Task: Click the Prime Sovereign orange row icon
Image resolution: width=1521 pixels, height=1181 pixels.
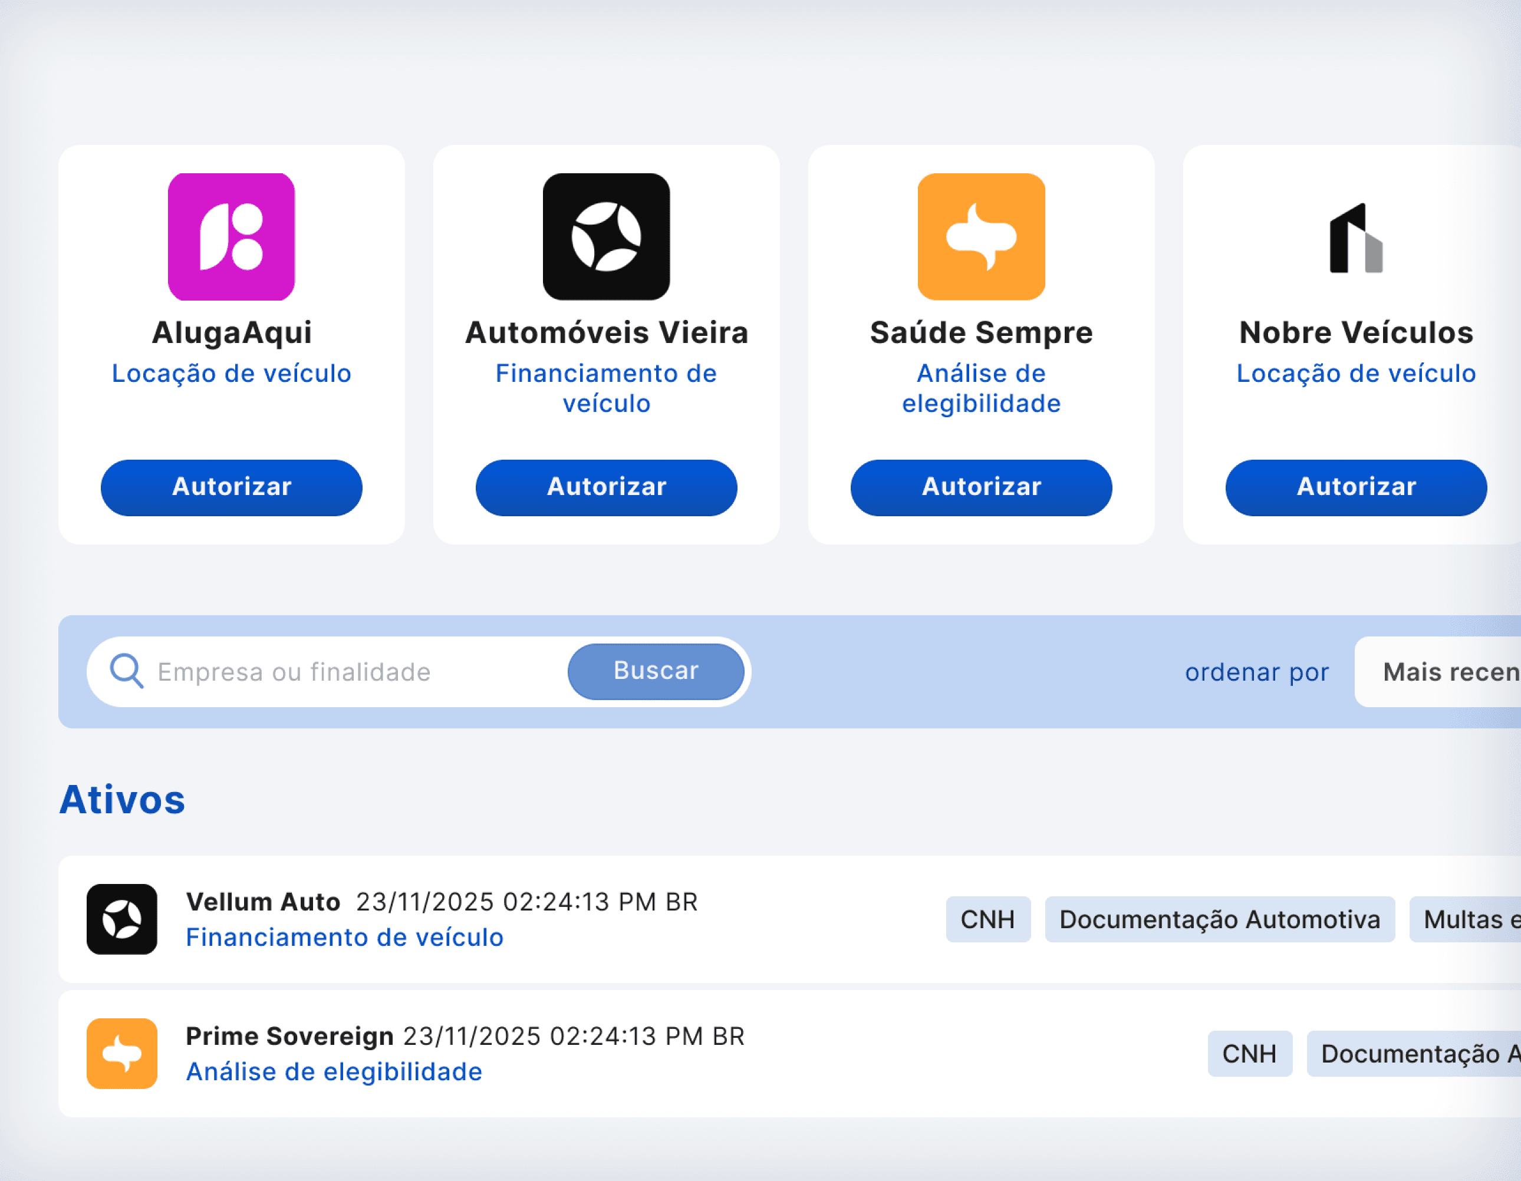Action: 122,1053
